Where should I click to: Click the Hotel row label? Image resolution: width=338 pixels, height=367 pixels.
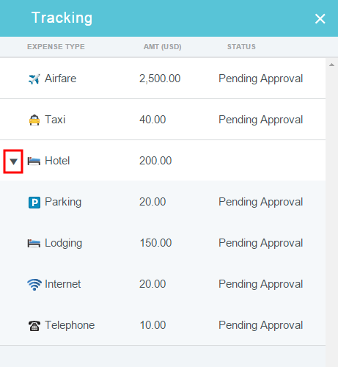pyautogui.click(x=57, y=161)
